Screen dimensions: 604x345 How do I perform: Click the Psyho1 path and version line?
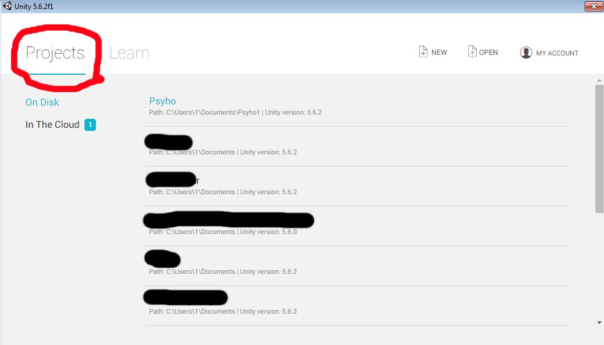tap(235, 112)
